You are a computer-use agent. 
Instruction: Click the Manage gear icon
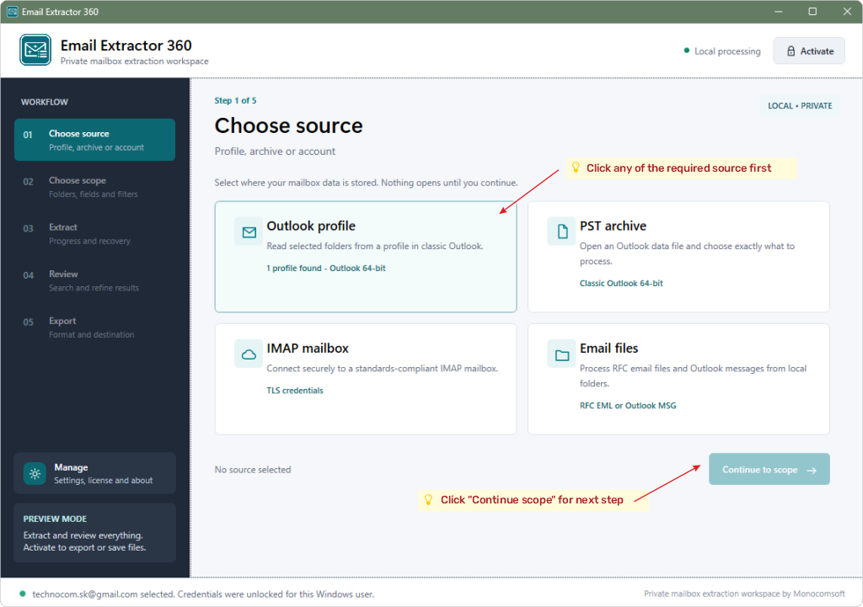[x=35, y=473]
